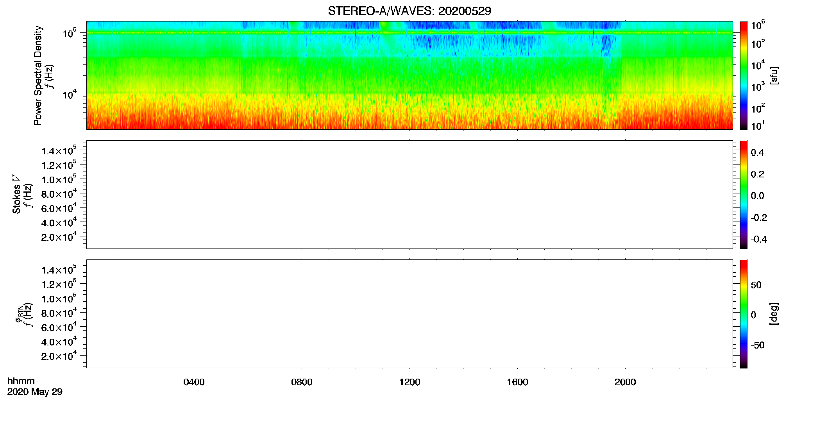Click the 0.2 tick on Stokes V color bar
Image resolution: width=819 pixels, height=422 pixels.
[x=757, y=174]
